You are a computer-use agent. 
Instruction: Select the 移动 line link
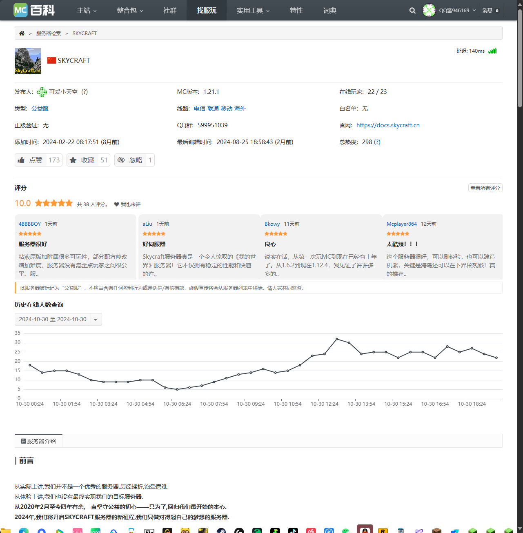click(227, 109)
